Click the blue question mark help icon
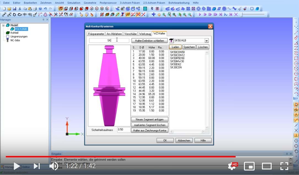Screen dimensions: 299x175 [40, 9]
